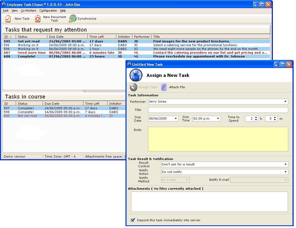296x228 pixels.
Task: Increase the Time to Spend hours value
Action: pos(256,117)
